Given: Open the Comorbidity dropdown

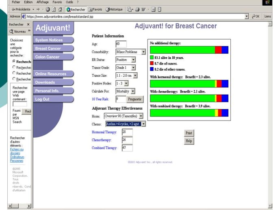Looking at the screenshot, I should coord(130,52).
